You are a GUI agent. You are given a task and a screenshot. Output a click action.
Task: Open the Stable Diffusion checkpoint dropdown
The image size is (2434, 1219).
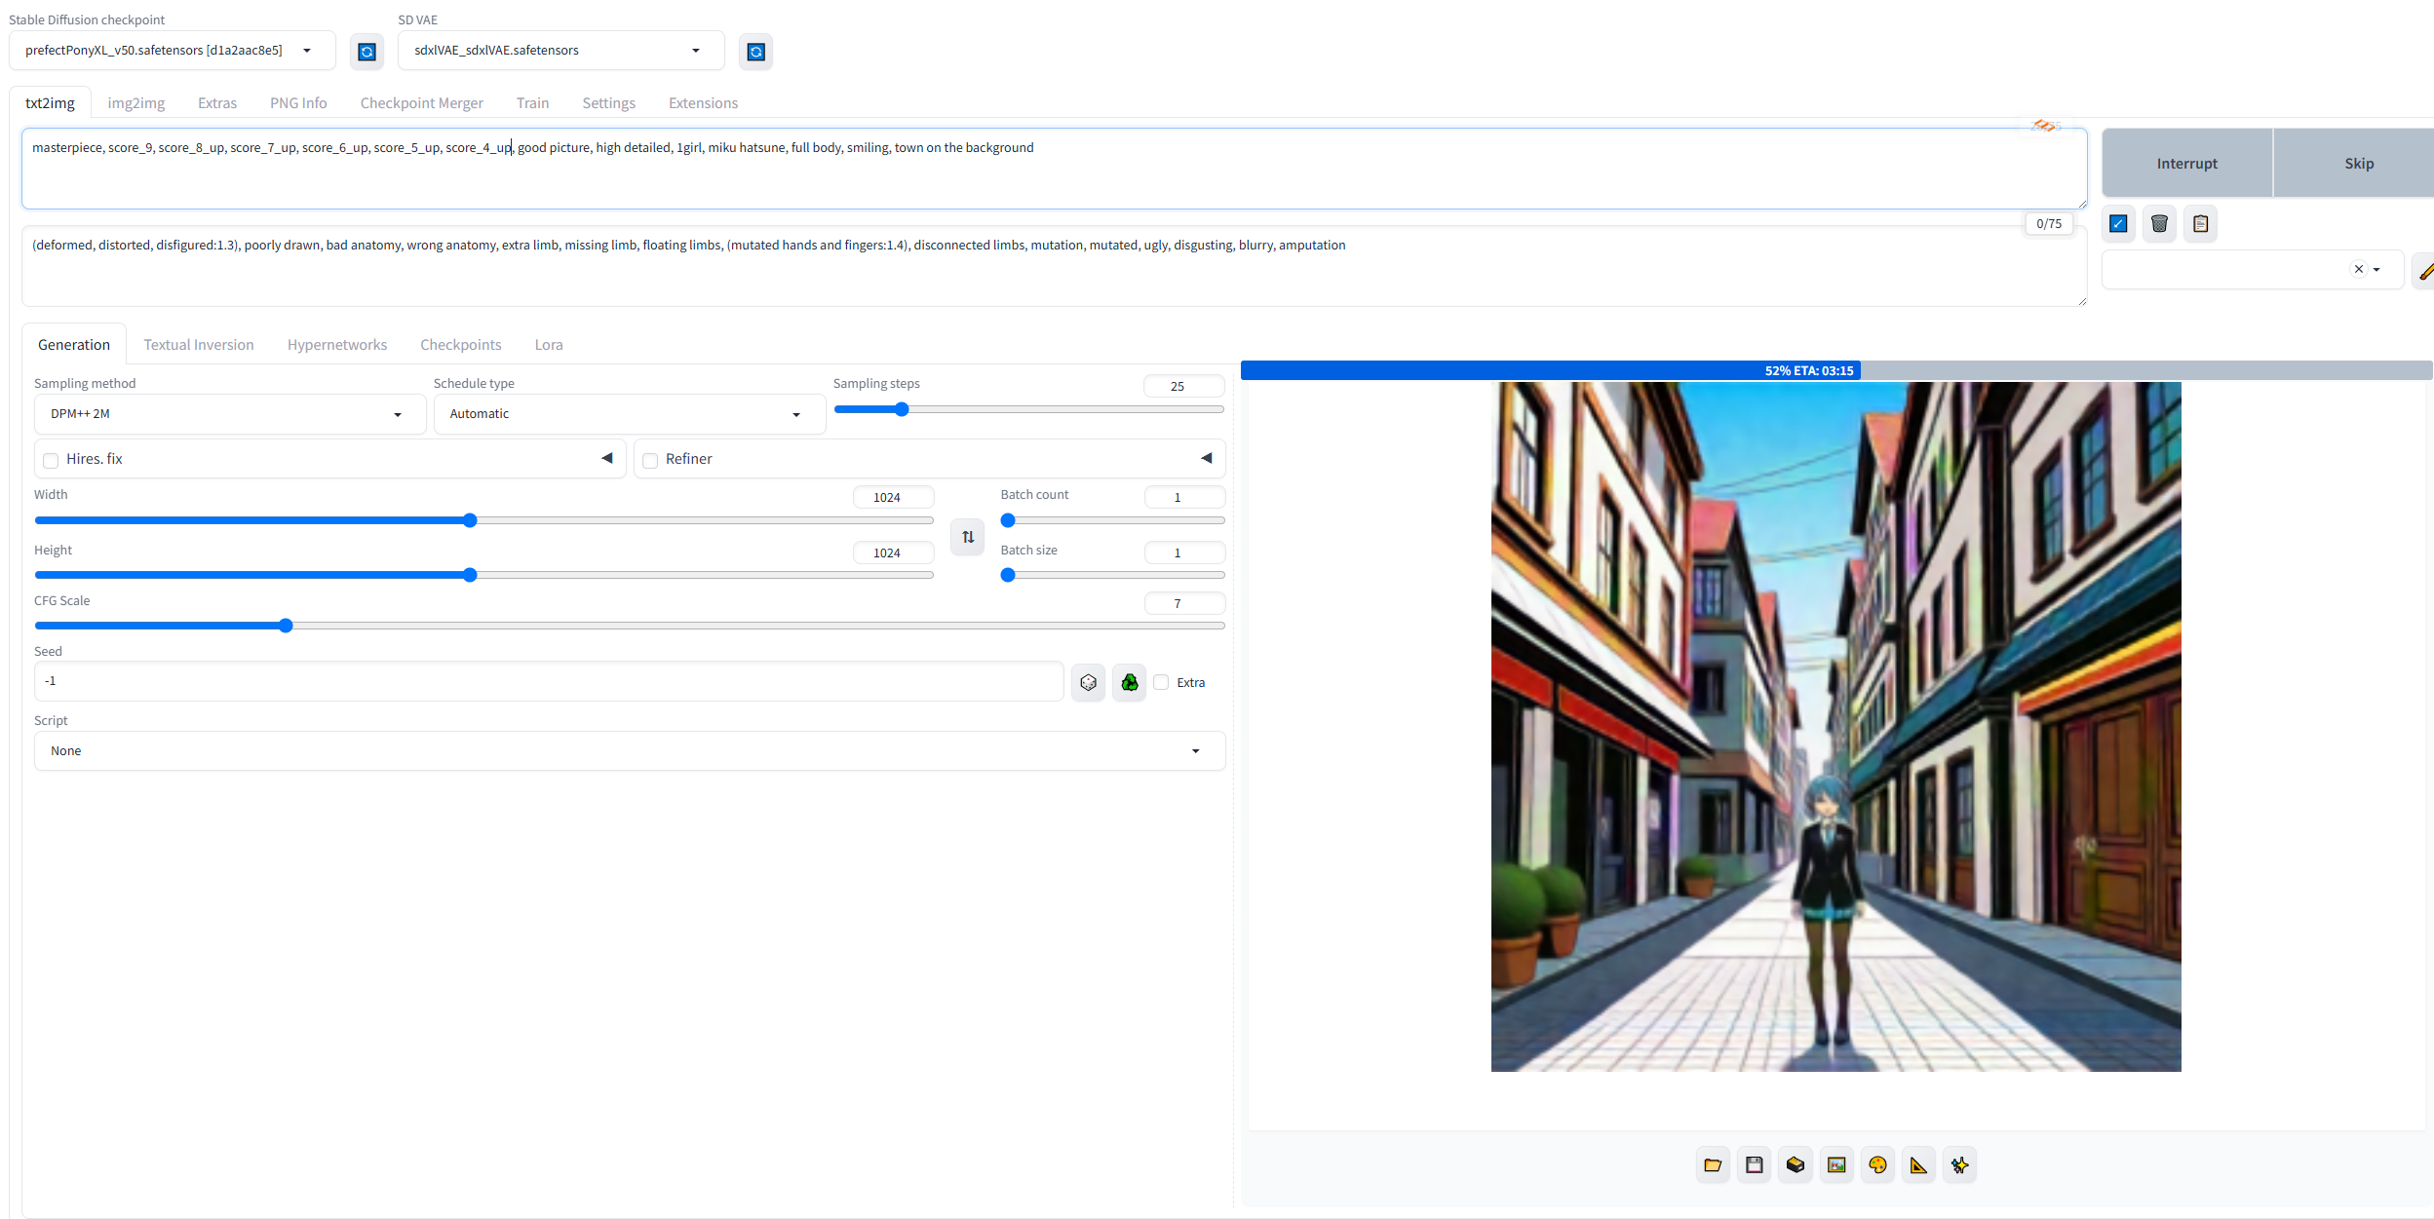[x=173, y=51]
